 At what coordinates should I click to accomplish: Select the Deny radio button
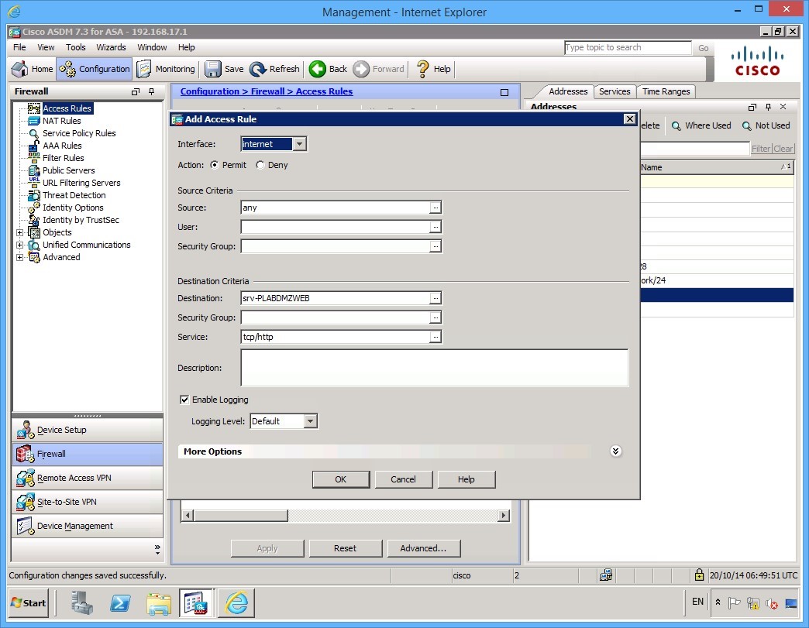(260, 164)
